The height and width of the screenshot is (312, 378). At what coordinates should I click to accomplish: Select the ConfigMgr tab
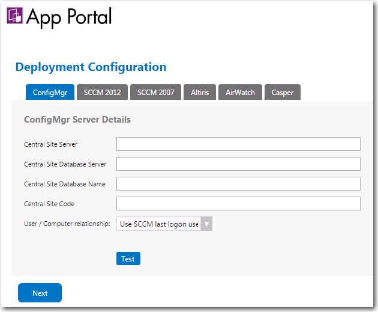[50, 92]
